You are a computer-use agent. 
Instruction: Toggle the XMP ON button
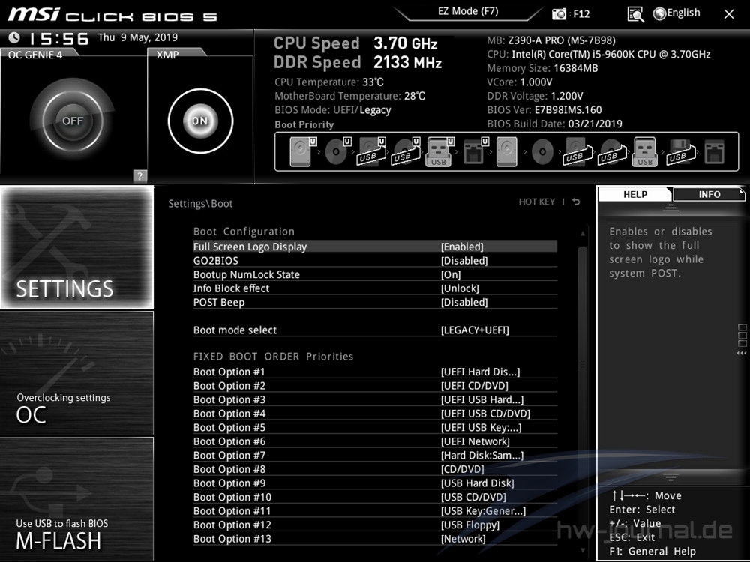click(x=200, y=121)
